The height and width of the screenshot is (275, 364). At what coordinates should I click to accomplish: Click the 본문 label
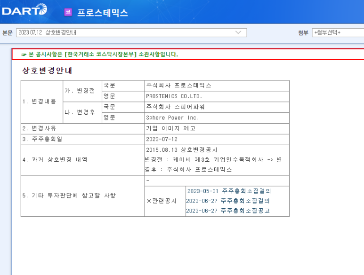(8, 32)
